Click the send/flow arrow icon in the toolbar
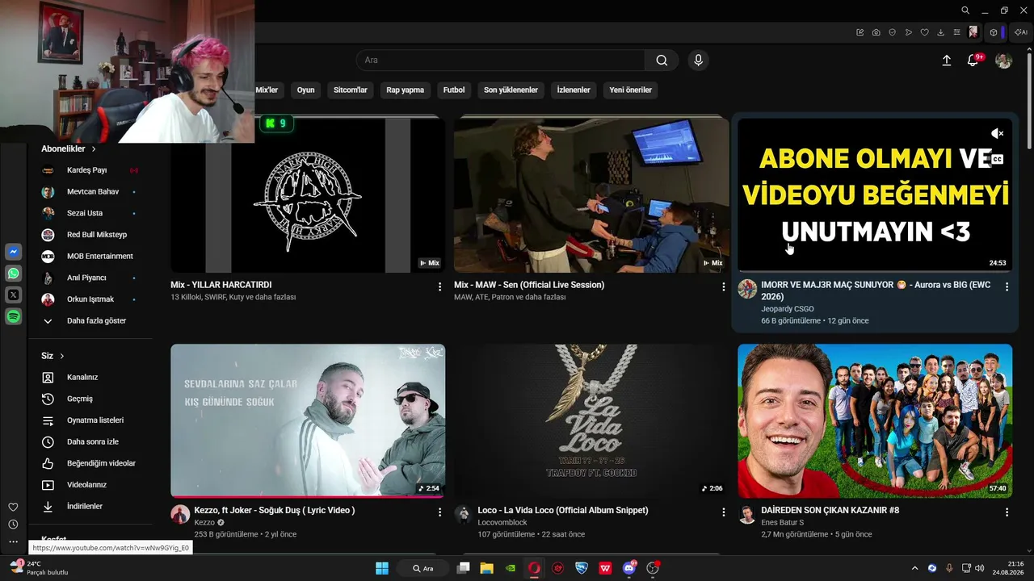 (909, 32)
